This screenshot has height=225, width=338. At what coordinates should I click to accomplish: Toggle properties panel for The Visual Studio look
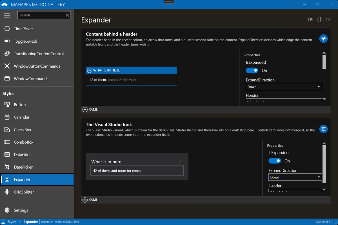pos(323,129)
